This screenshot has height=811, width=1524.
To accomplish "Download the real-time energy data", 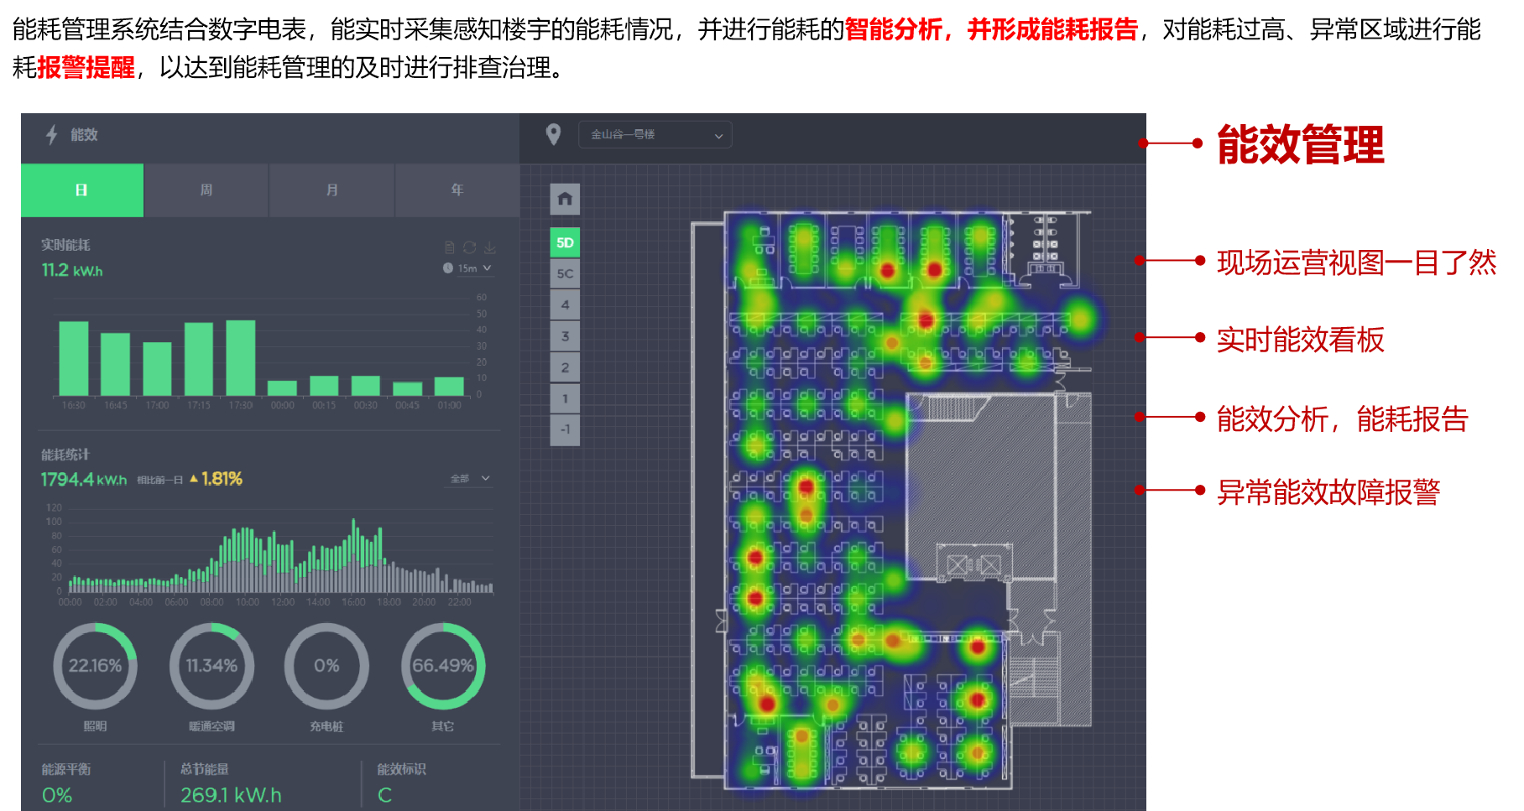I will click(x=490, y=247).
